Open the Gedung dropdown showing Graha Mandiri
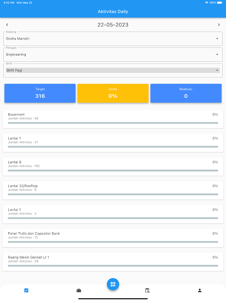The width and height of the screenshot is (226, 301). coord(113,38)
